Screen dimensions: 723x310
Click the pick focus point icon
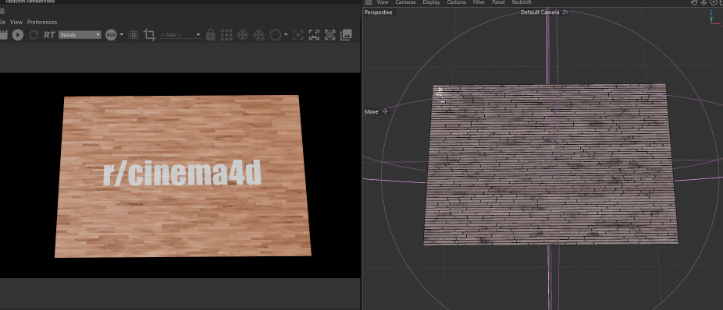pyautogui.click(x=298, y=35)
